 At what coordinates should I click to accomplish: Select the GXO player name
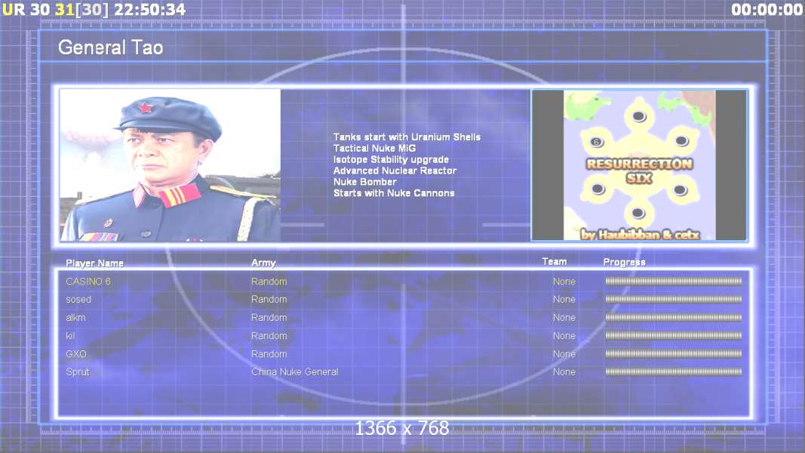pos(76,354)
